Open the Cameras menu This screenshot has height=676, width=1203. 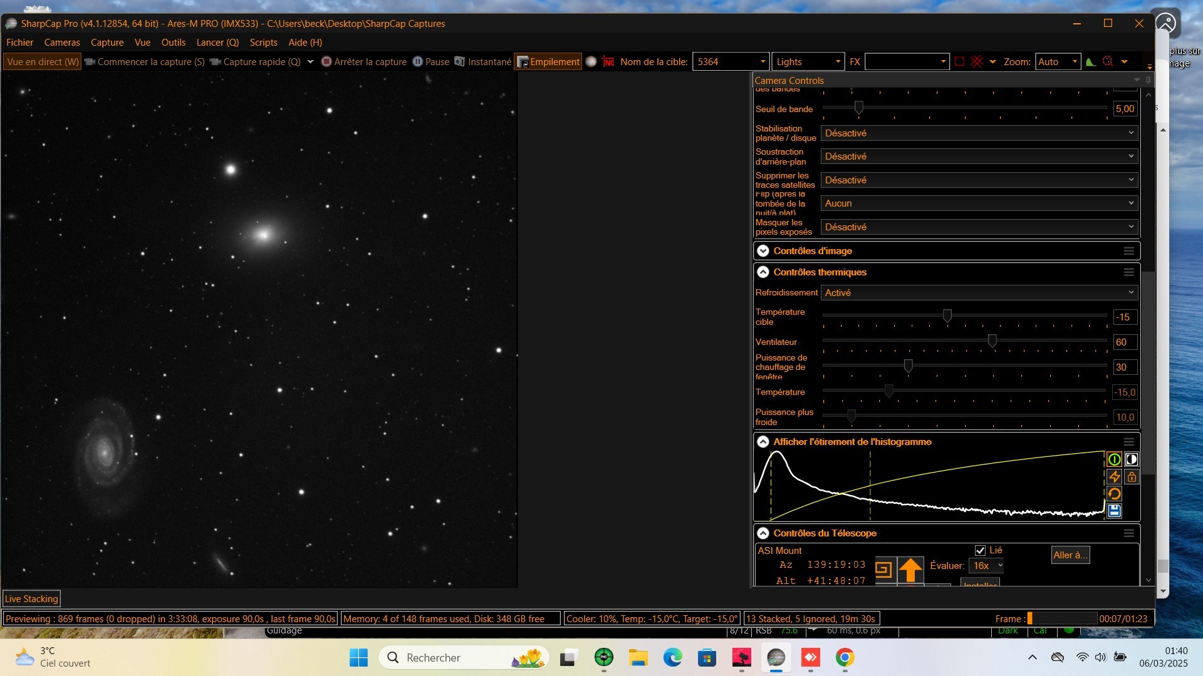pos(62,43)
